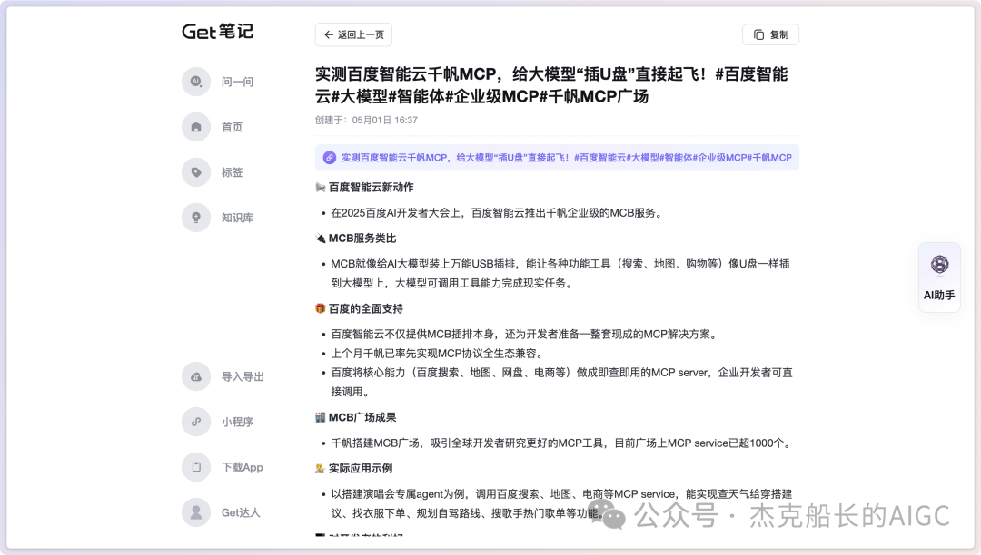Click the Get笔记 logo
Image resolution: width=981 pixels, height=555 pixels.
tap(217, 31)
